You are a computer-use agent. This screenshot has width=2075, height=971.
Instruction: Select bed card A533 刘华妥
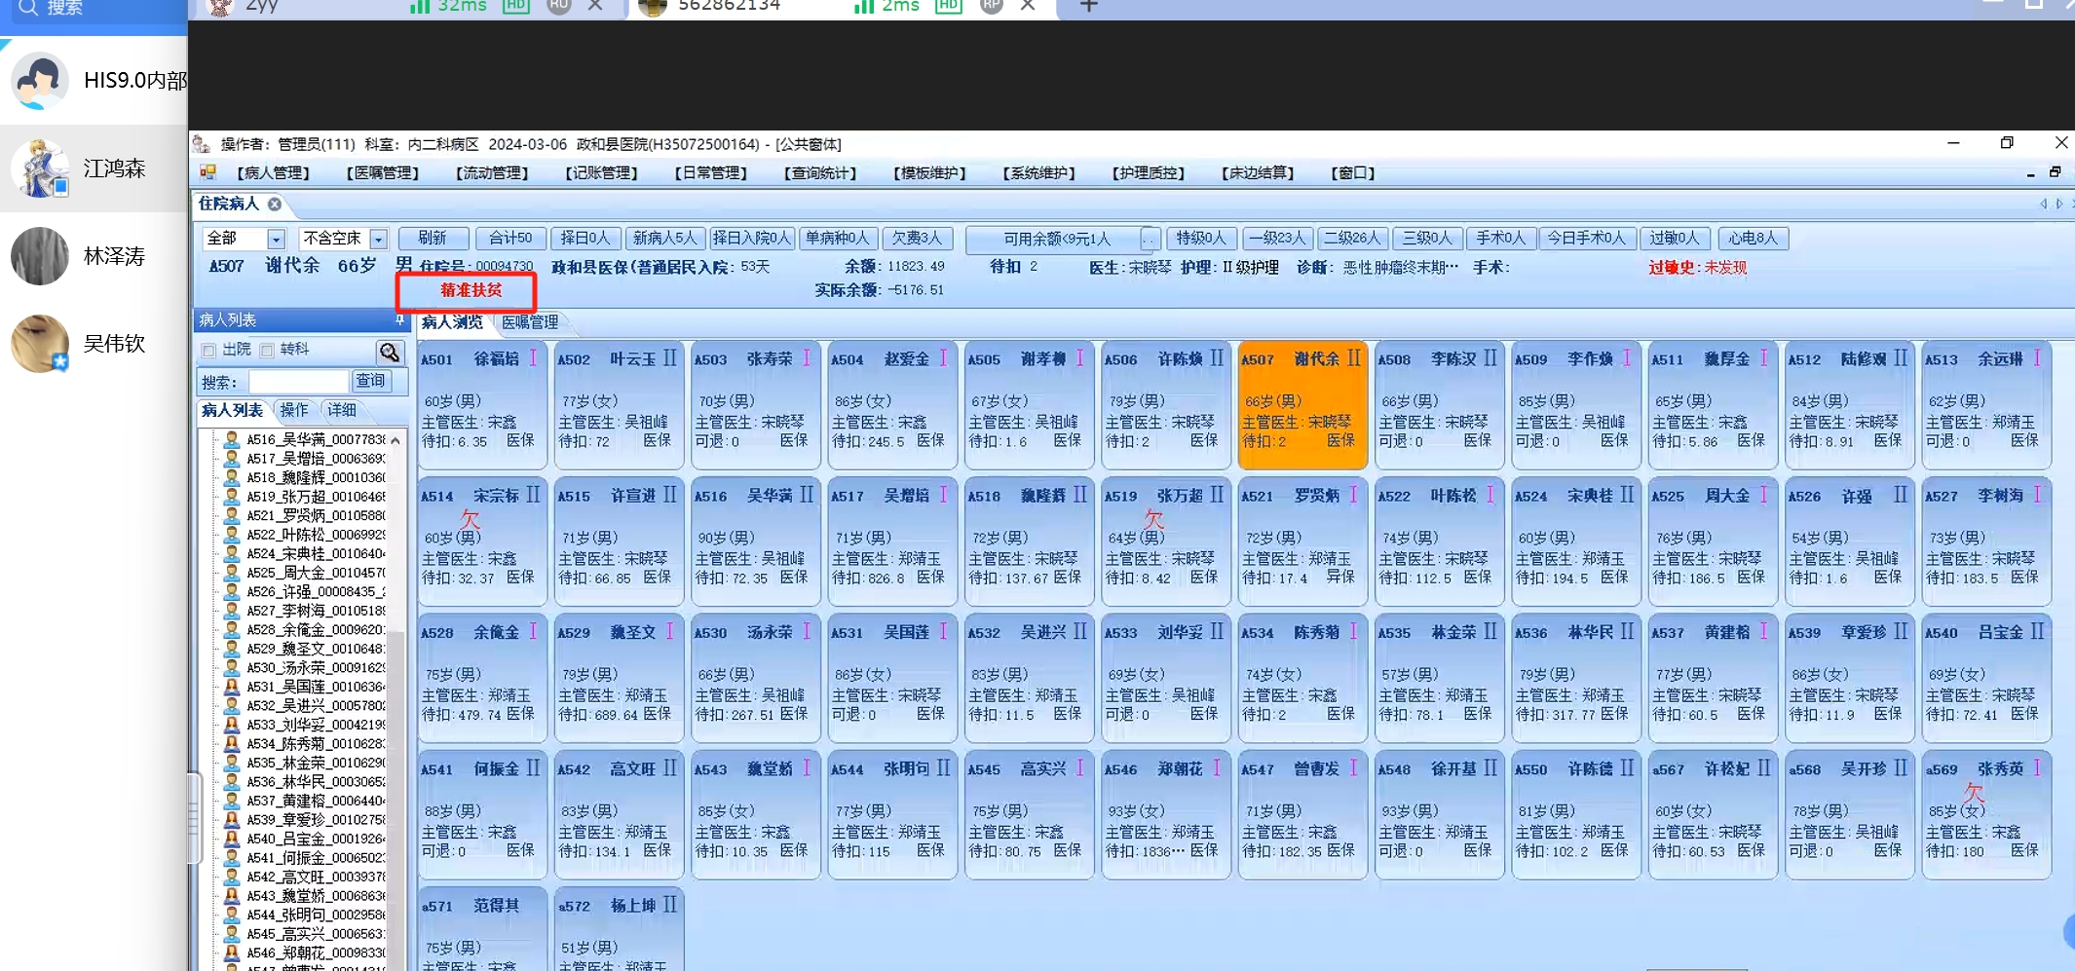click(1166, 678)
